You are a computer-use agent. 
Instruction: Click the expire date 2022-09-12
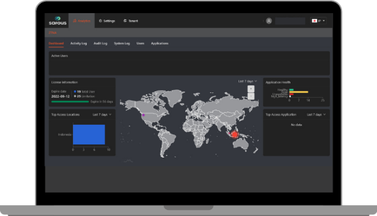[x=60, y=96]
